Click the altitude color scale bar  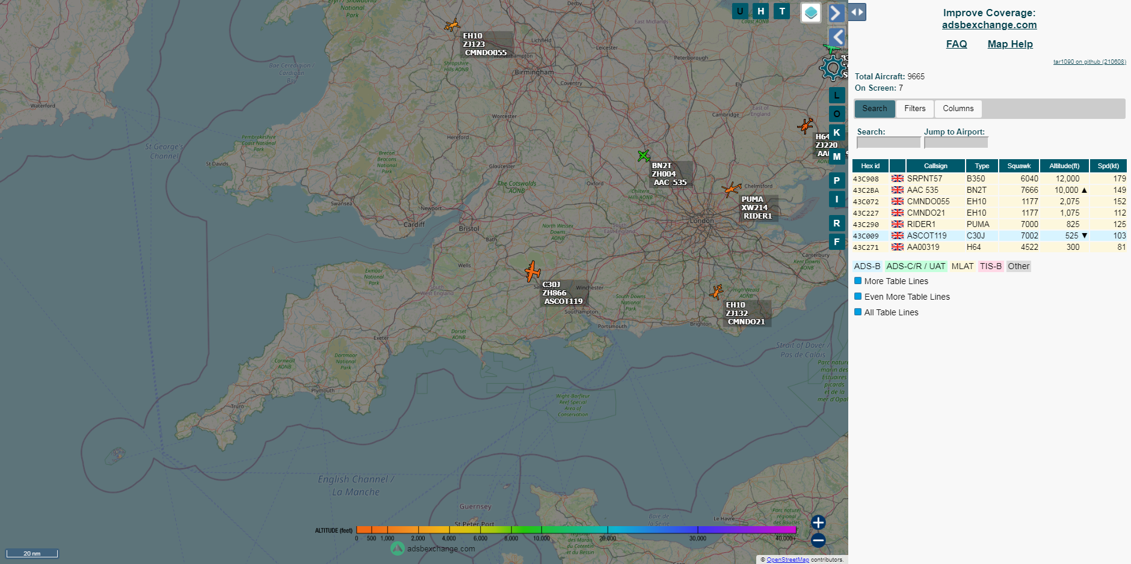click(576, 530)
